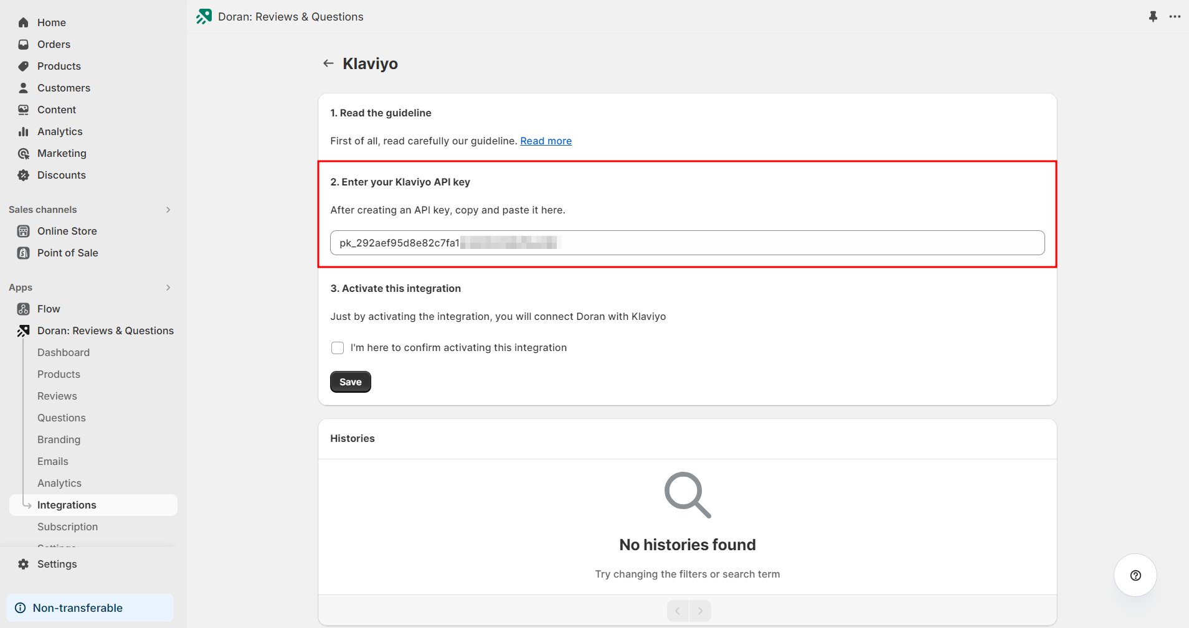Go to previous histories page
Viewport: 1189px width, 628px height.
(x=678, y=611)
